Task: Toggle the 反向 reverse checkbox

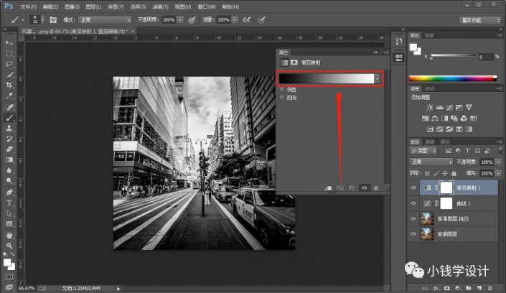Action: [282, 98]
